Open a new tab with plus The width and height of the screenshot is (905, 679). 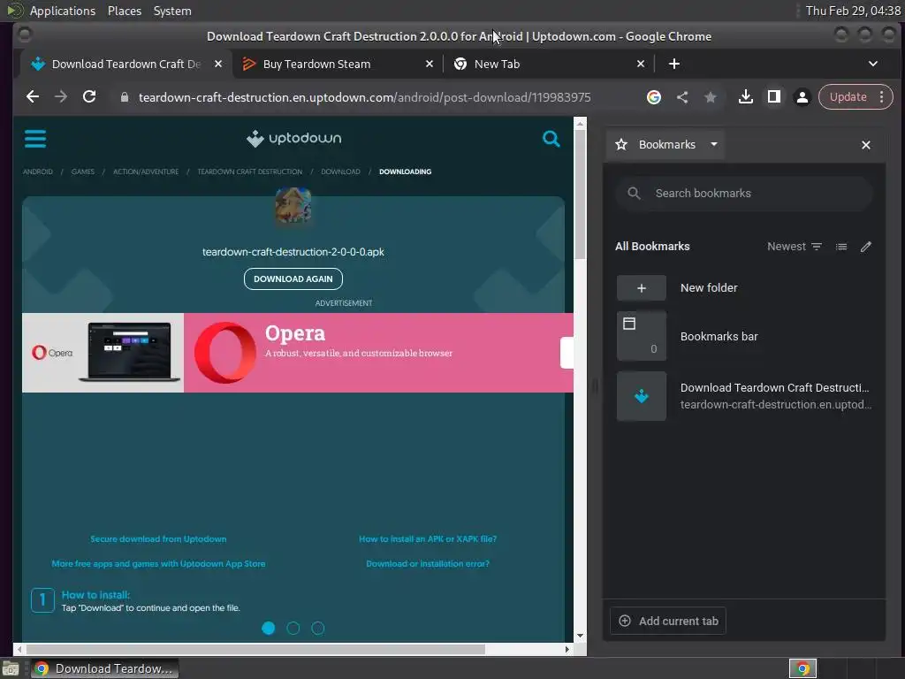pos(673,64)
